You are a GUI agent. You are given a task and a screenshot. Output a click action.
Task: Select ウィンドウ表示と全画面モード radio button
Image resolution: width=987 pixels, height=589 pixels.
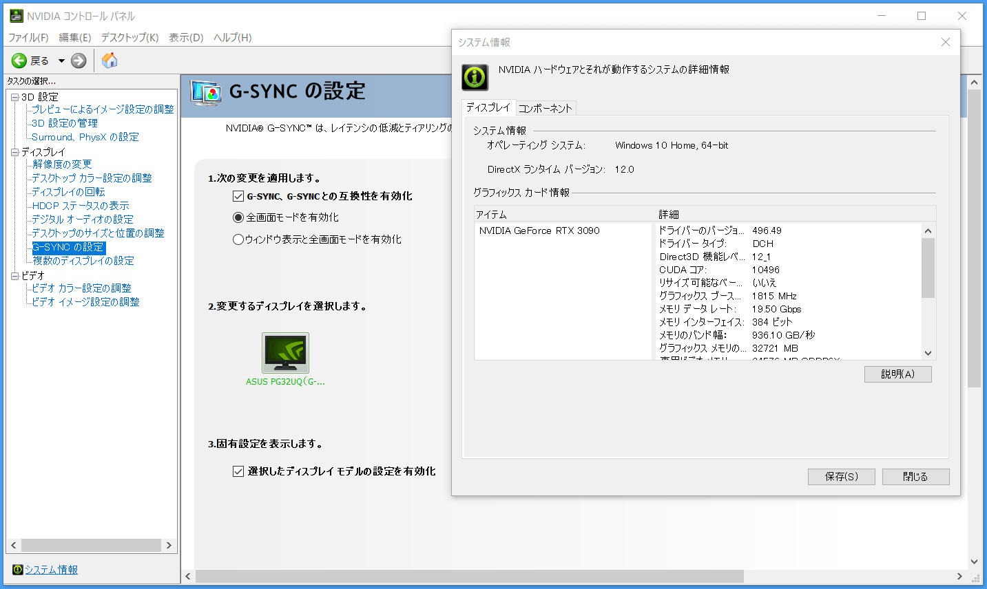[x=238, y=239]
